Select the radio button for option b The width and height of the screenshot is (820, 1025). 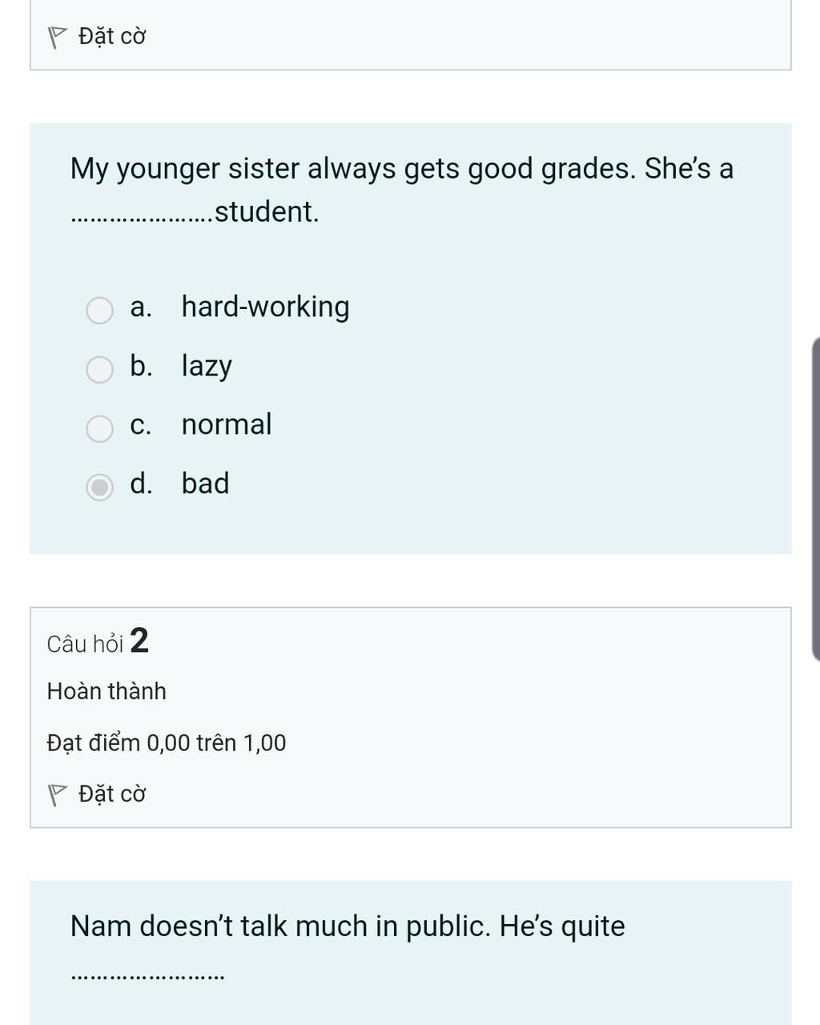tap(99, 369)
